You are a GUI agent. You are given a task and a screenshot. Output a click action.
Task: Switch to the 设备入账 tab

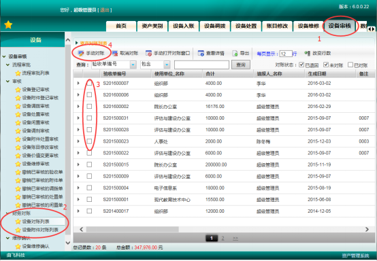click(184, 26)
